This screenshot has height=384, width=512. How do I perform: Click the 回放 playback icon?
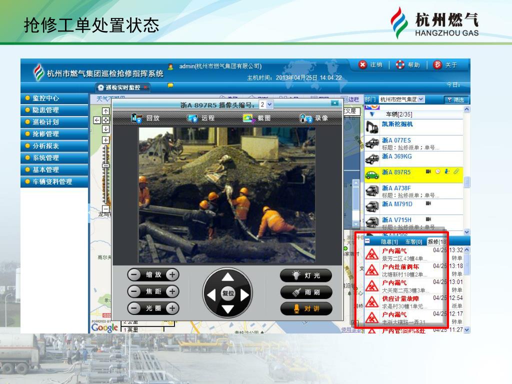136,118
